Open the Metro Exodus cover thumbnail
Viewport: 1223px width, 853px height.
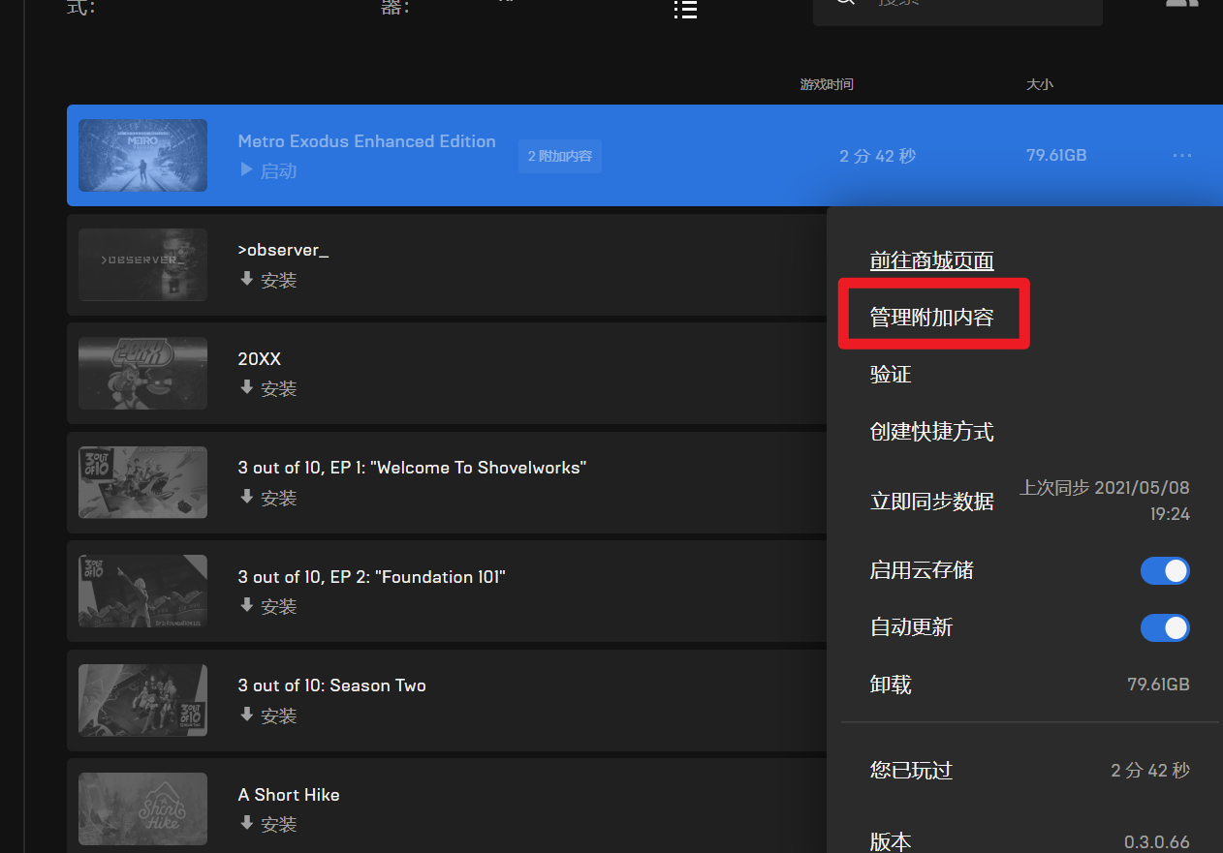(x=142, y=155)
